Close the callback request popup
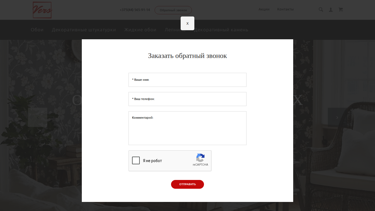Screen dimensions: 375x211 (187, 23)
